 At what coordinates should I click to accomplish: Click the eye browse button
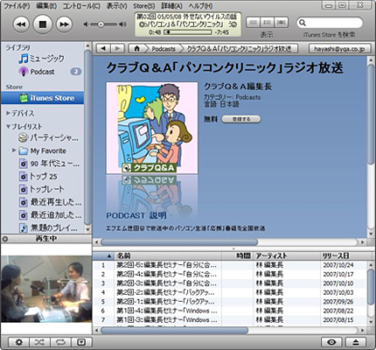(331, 342)
